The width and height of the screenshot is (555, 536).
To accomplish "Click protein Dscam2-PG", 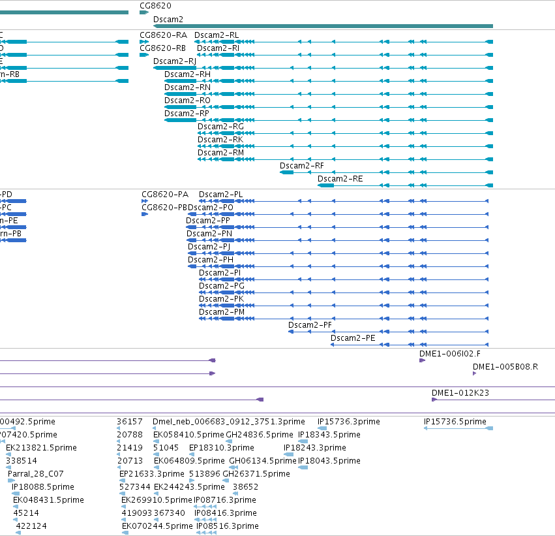I will (344, 292).
